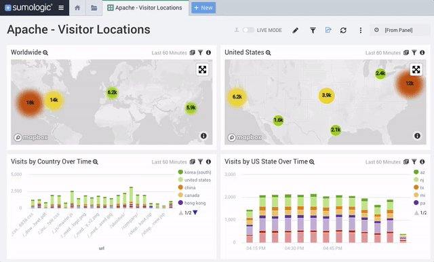Go to next legend page arrow

(x=195, y=212)
